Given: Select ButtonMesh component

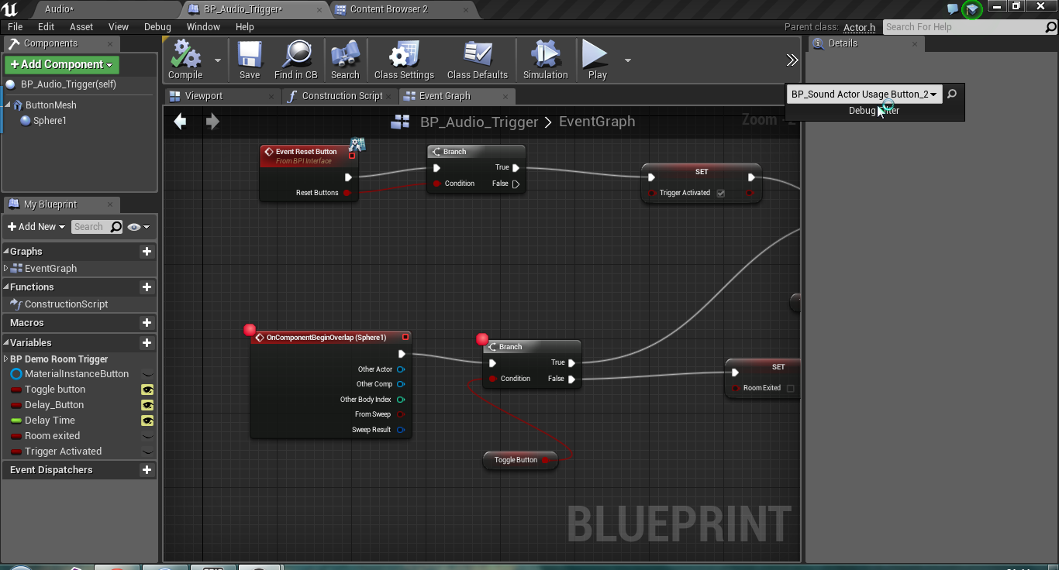Looking at the screenshot, I should (50, 105).
